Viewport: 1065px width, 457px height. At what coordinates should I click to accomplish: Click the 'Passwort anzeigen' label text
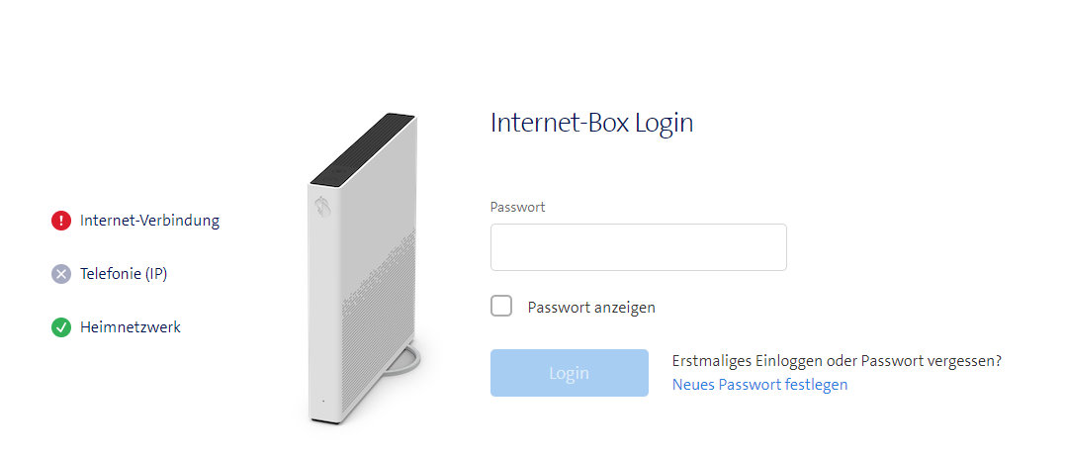591,308
